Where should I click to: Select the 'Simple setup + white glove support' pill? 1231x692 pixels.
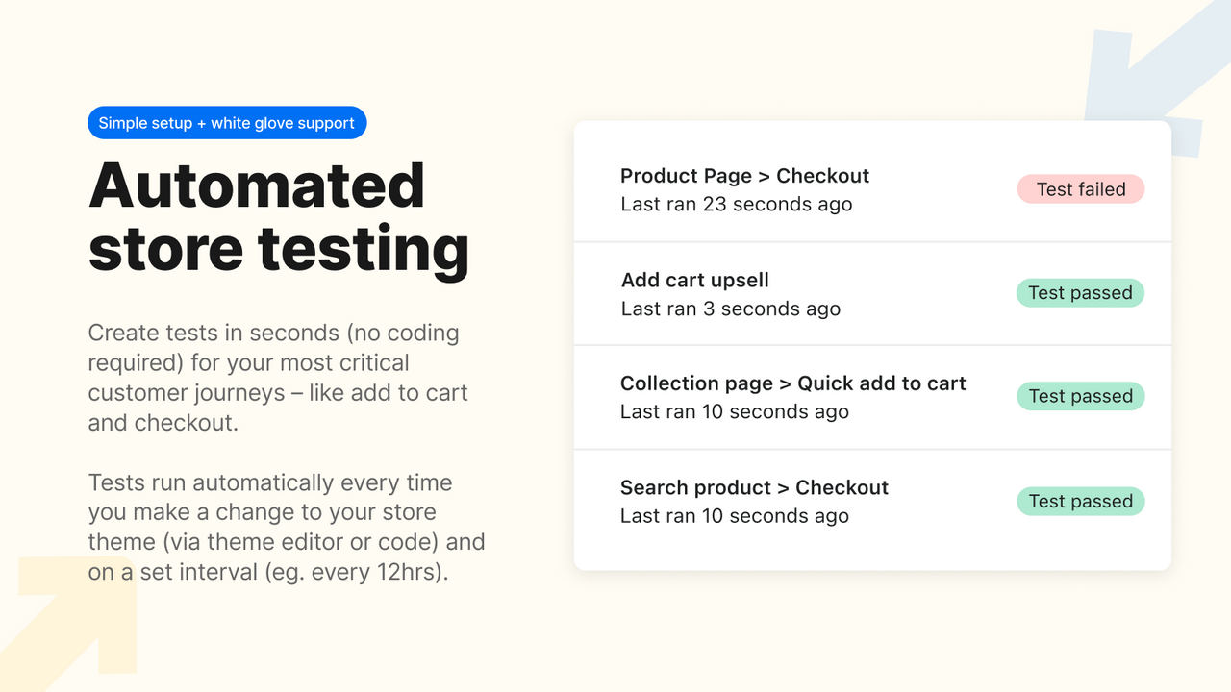coord(227,122)
